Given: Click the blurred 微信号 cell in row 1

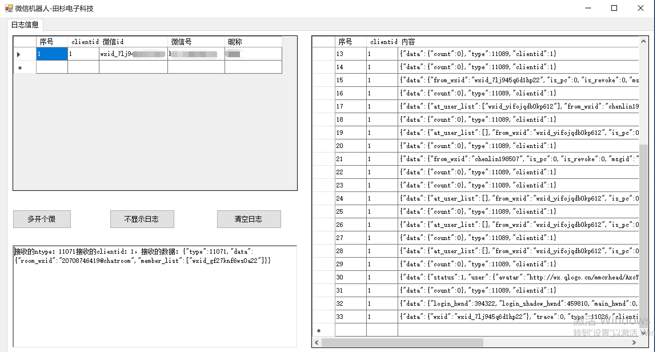Looking at the screenshot, I should (x=196, y=54).
